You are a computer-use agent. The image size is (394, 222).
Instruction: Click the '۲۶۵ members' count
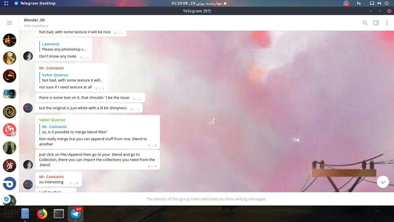[x=36, y=26]
